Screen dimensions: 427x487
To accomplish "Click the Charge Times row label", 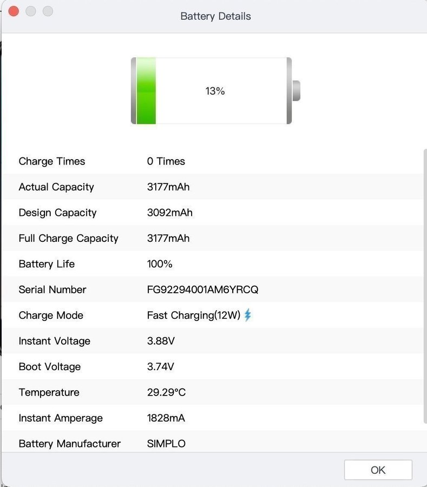I will 52,161.
